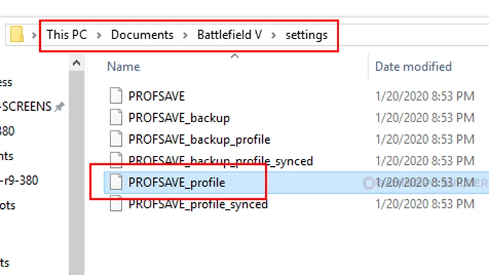Select the PROFSAVE_profile_synced file icon
The width and height of the screenshot is (489, 275).
[116, 204]
